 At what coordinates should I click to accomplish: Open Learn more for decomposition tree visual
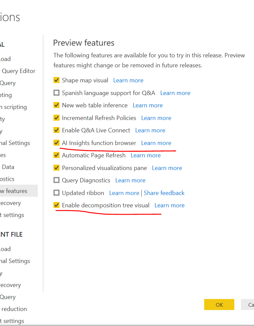pos(169,205)
